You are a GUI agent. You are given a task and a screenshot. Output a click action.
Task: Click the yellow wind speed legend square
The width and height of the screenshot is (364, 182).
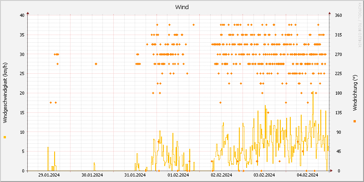pyautogui.click(x=5, y=137)
